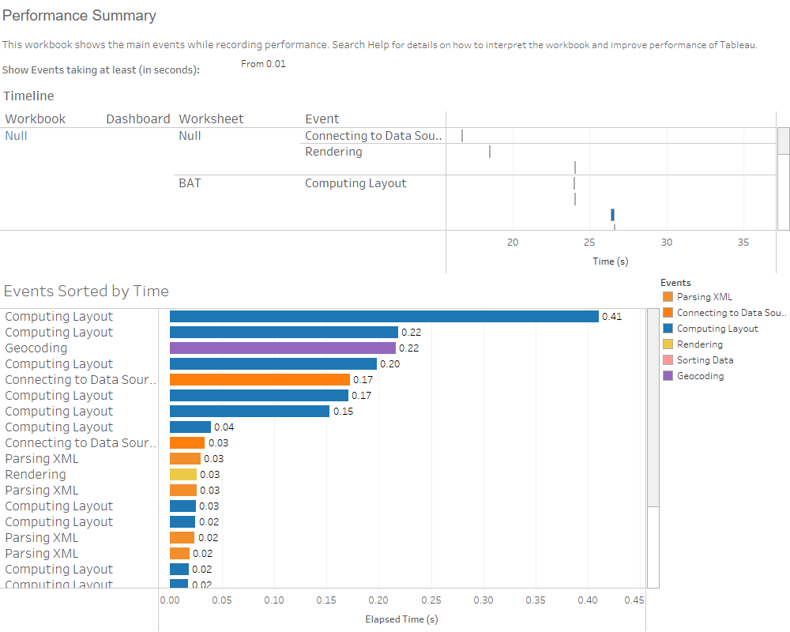Select Computing Layout in the Events legend
This screenshot has height=632, width=790.
click(x=717, y=329)
